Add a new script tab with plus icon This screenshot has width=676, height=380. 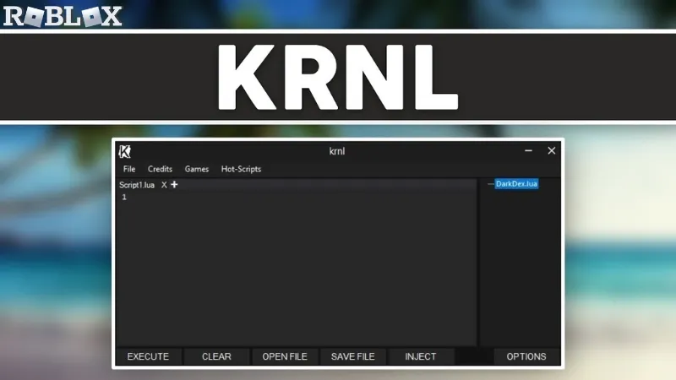[x=174, y=184]
